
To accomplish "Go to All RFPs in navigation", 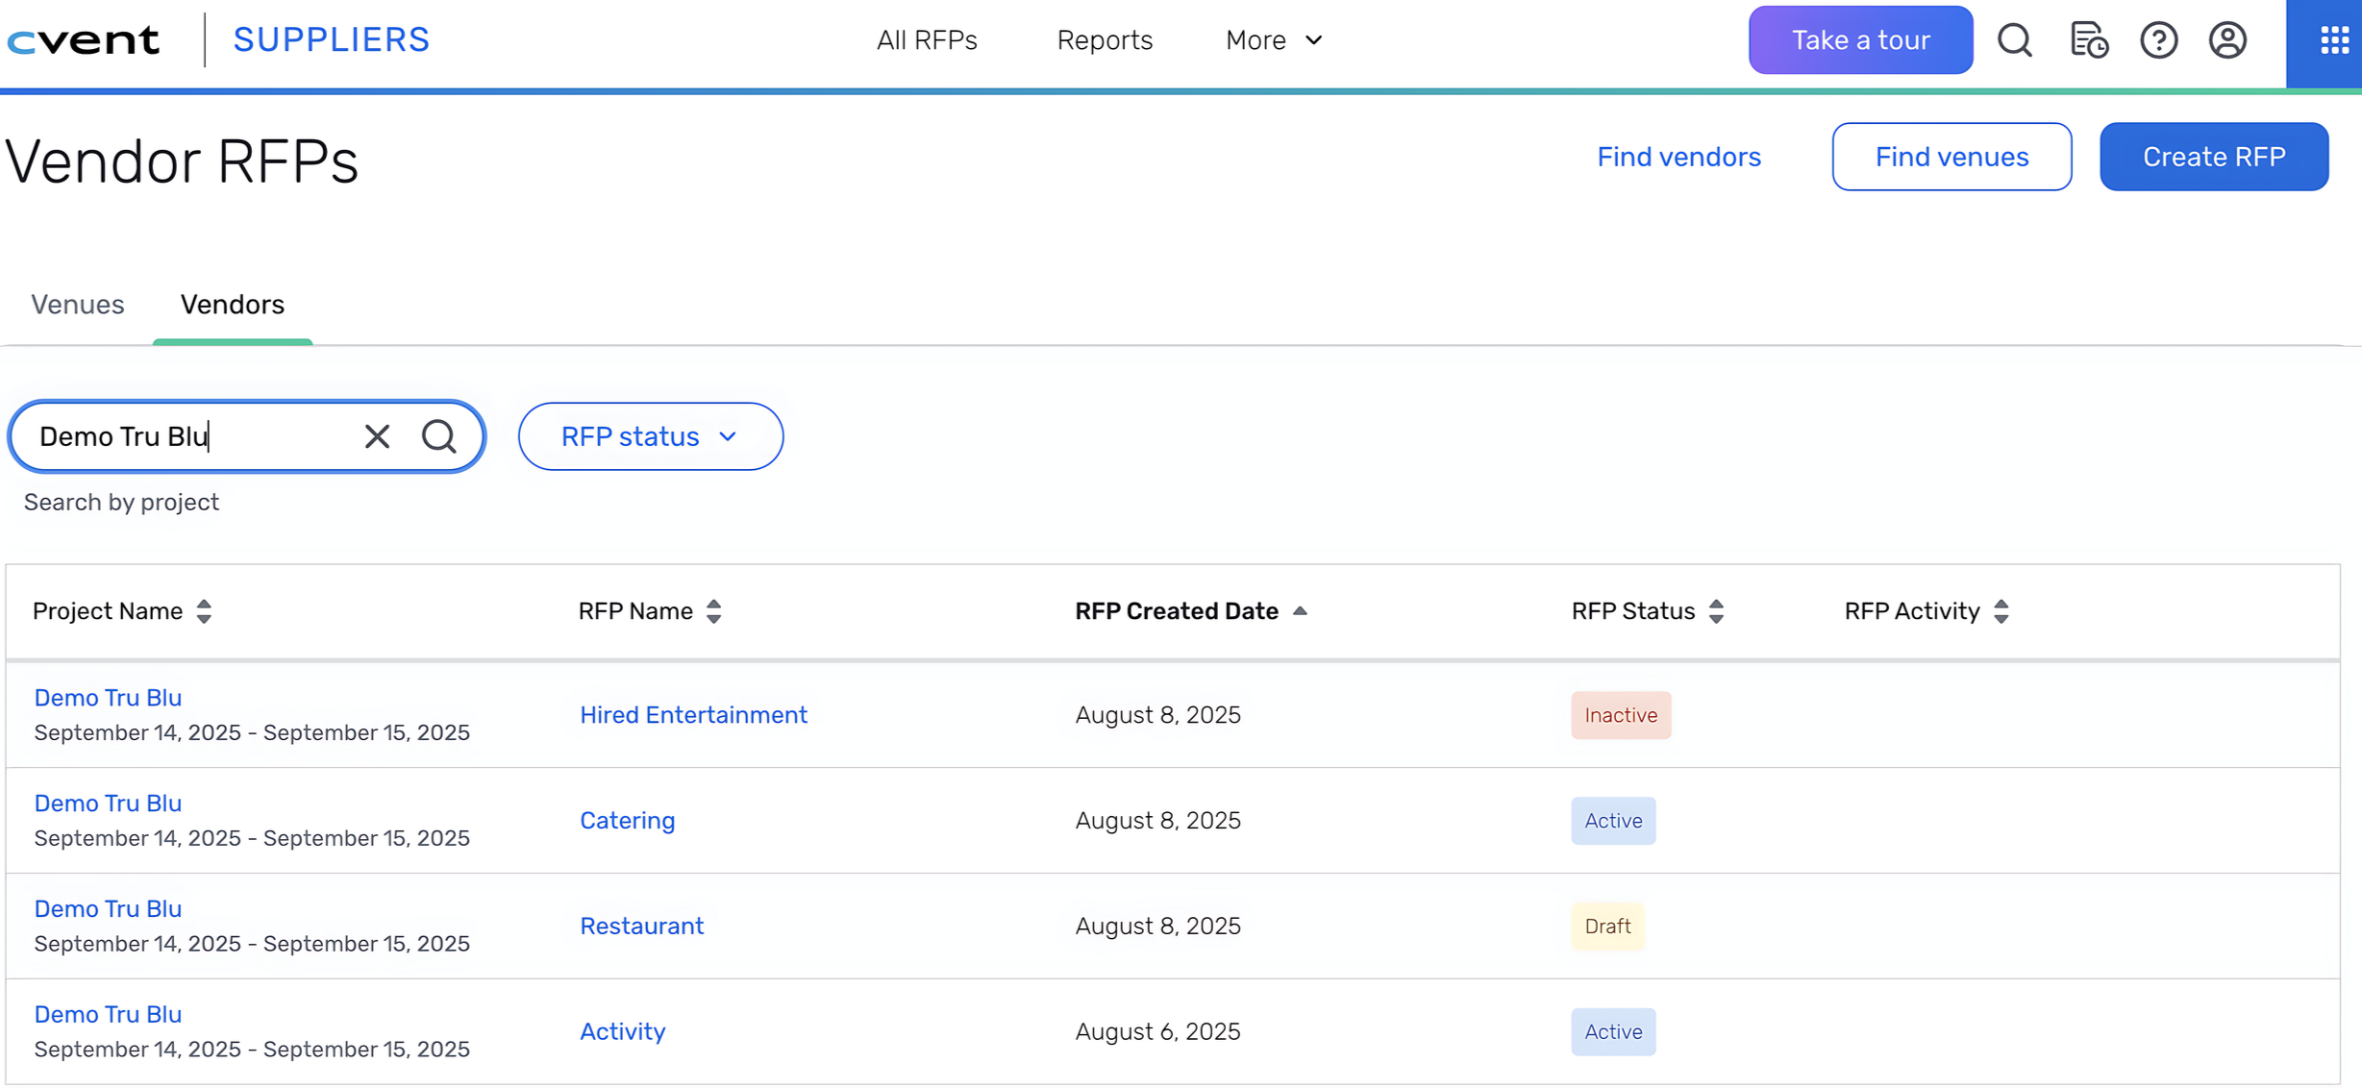I will click(926, 40).
